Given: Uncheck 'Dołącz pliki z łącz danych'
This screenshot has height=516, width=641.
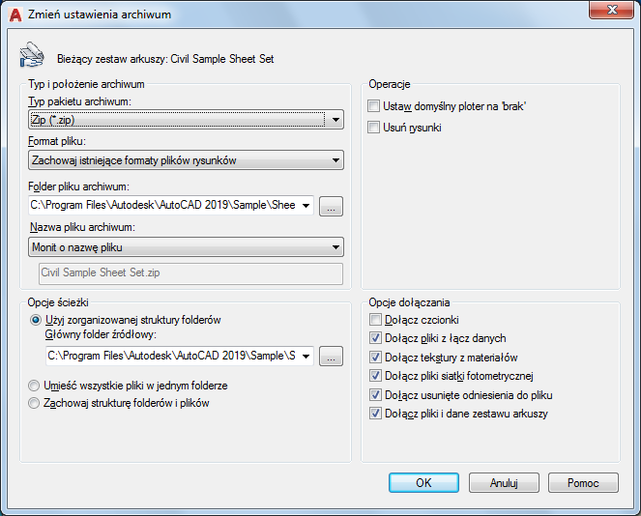Looking at the screenshot, I should pyautogui.click(x=375, y=338).
